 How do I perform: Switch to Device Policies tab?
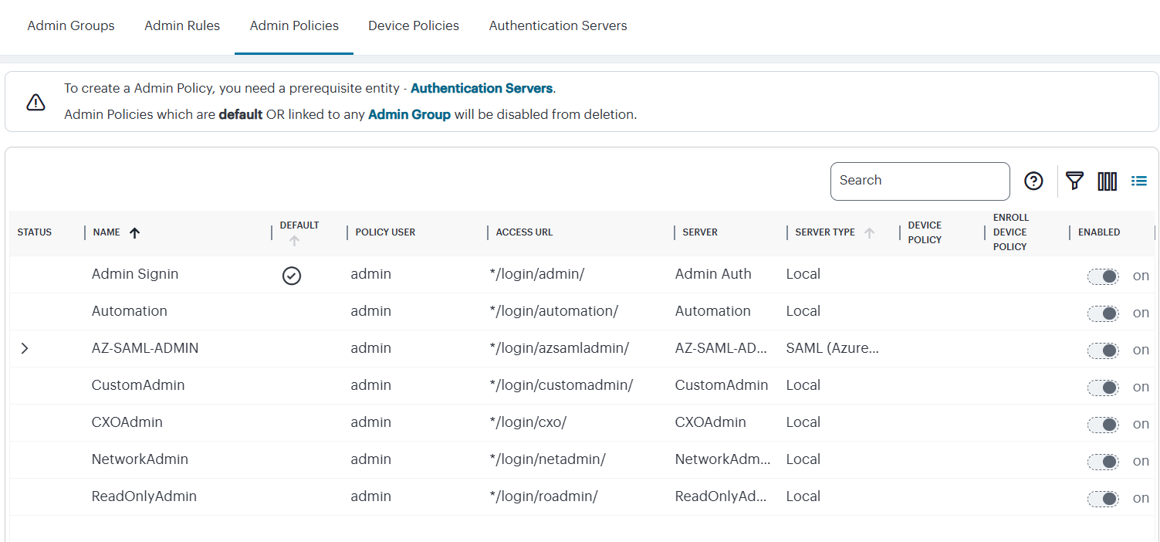tap(414, 25)
